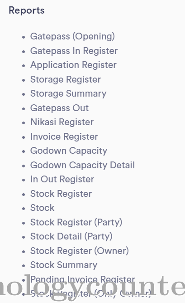Open Pending Invoice Register report
Viewport: 185px width, 303px height.
pos(82,279)
